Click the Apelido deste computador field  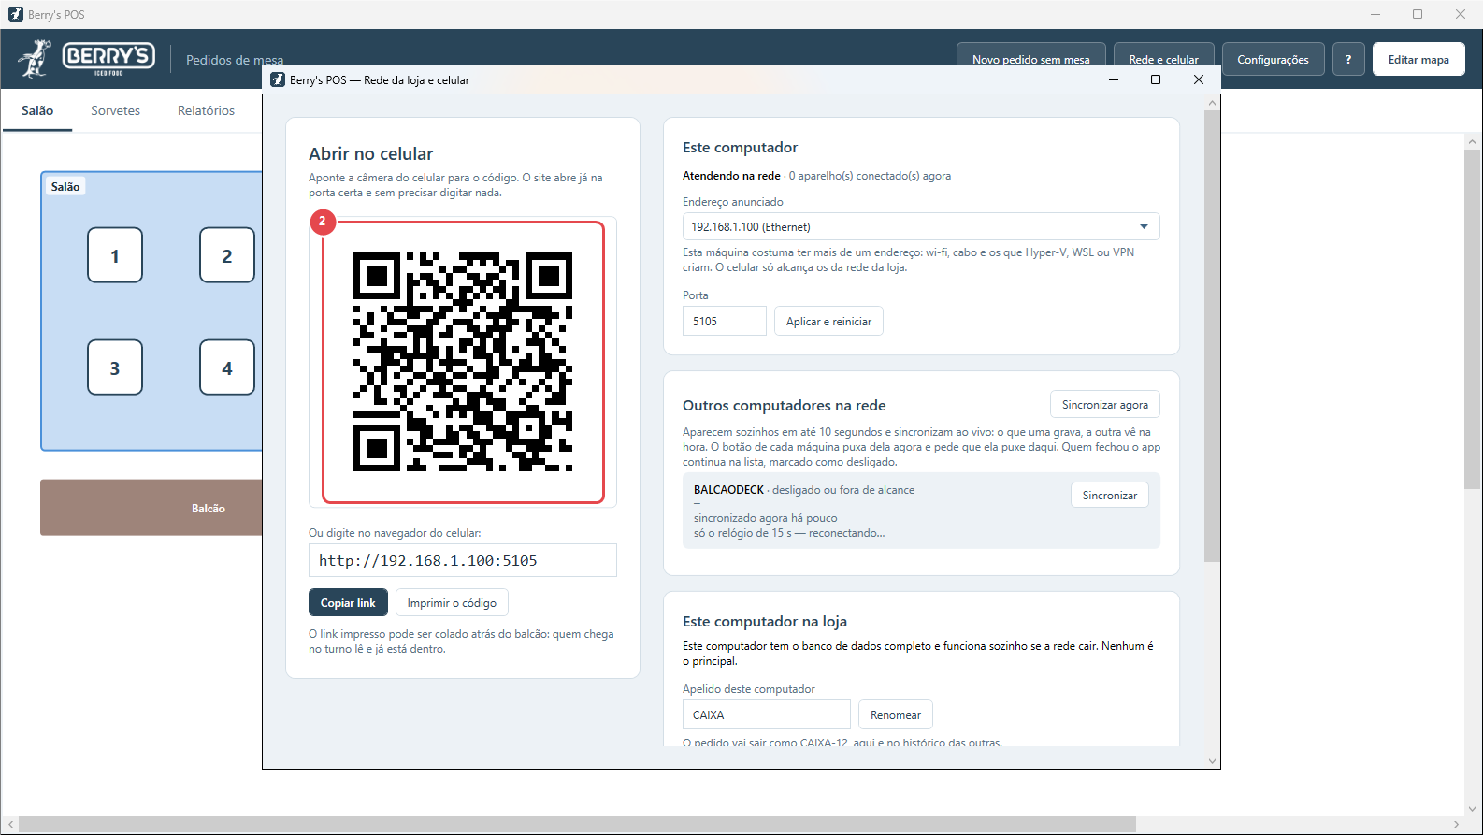tap(767, 714)
